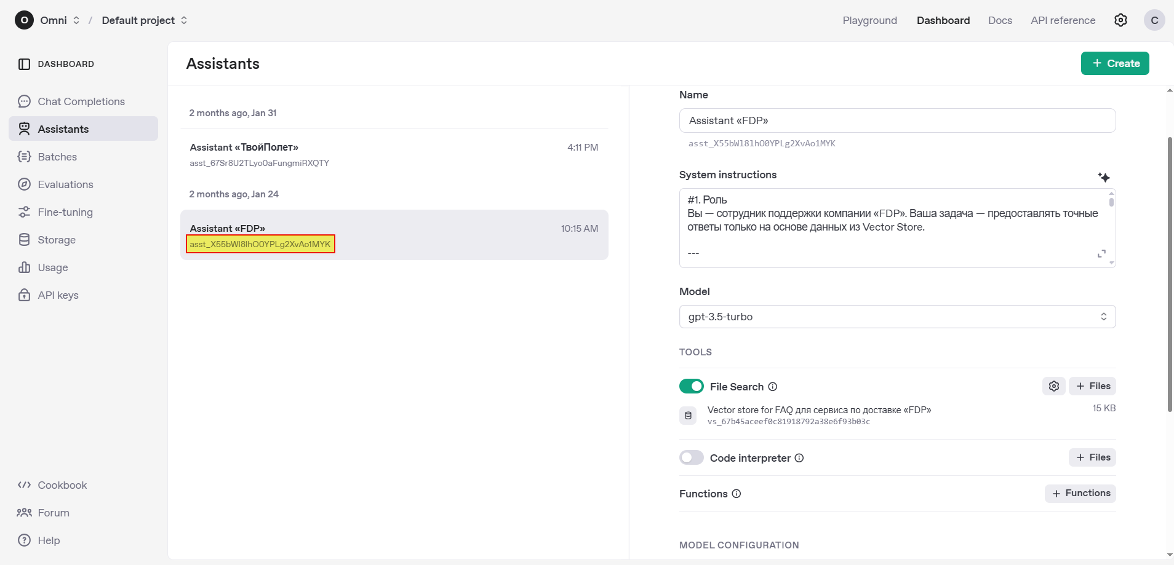
Task: Click the assistant Name input field
Action: [896, 121]
